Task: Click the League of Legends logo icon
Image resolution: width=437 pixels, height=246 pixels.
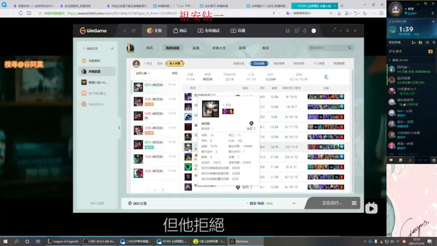Action: tap(131, 48)
